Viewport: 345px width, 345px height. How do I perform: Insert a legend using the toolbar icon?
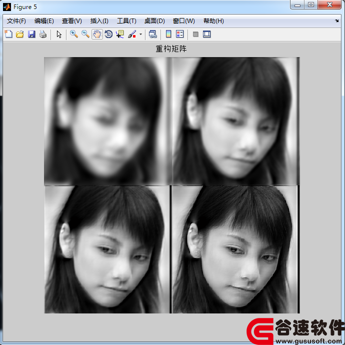[x=180, y=34]
